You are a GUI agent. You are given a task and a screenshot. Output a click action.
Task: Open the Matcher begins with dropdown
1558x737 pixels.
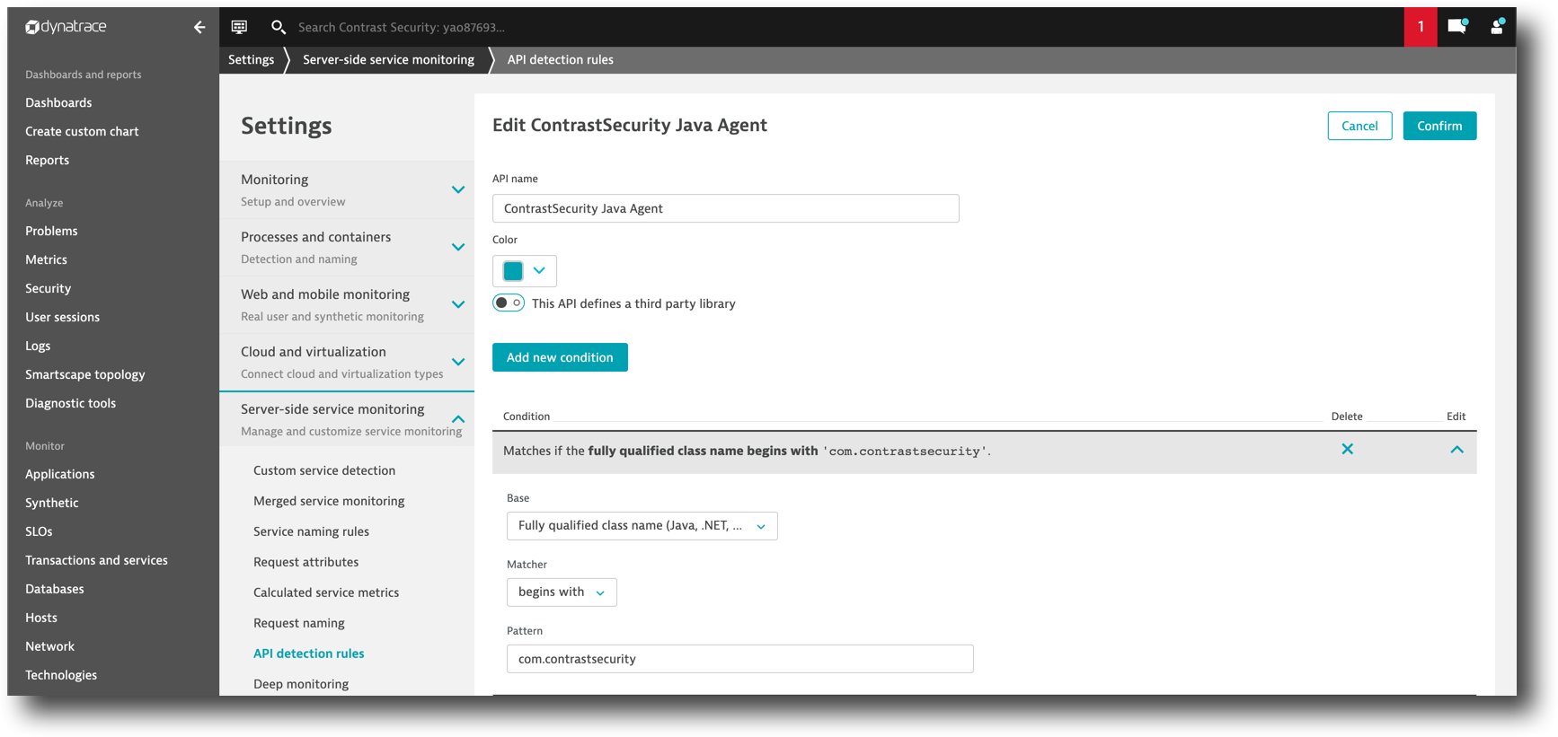pyautogui.click(x=562, y=592)
